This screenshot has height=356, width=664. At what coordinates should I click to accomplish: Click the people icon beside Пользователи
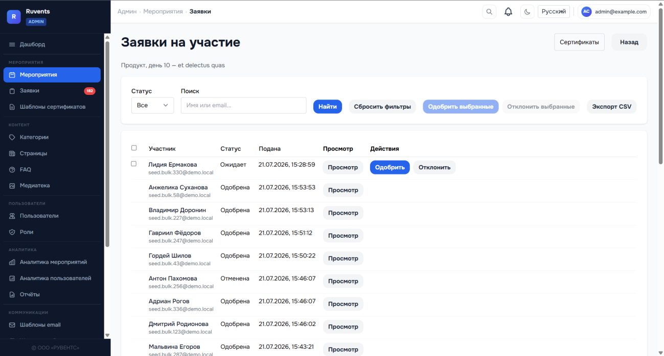[x=12, y=216]
